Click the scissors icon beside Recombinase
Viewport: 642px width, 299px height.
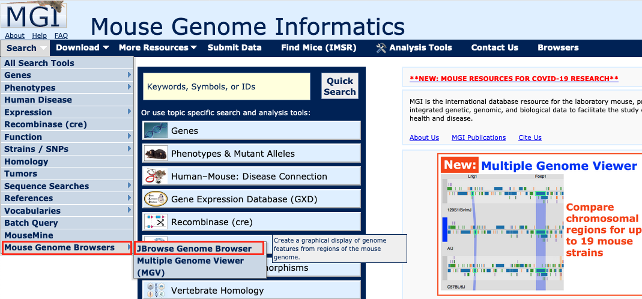click(x=156, y=222)
